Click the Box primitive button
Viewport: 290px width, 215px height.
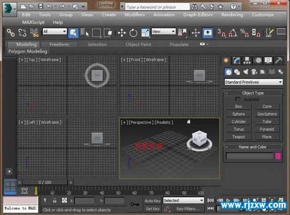(x=239, y=106)
